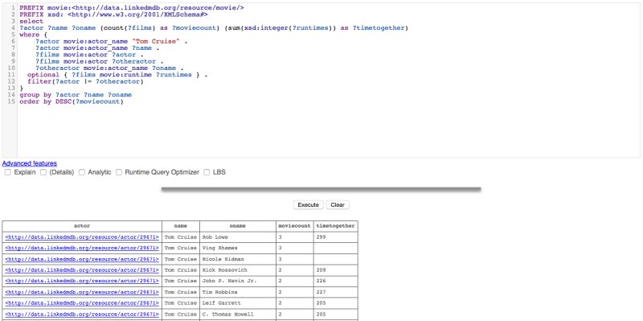Click the 'where' keyword on line 5
The height and width of the screenshot is (321, 643).
click(x=30, y=35)
